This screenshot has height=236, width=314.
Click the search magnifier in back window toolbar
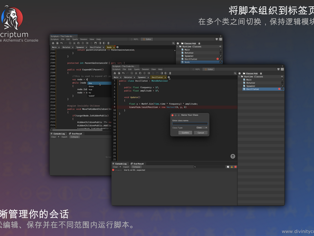click(173, 43)
